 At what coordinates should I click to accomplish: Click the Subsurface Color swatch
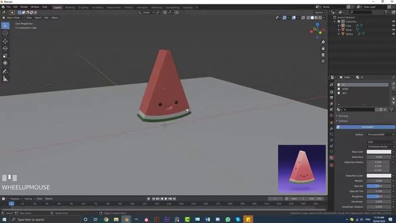tap(379, 175)
